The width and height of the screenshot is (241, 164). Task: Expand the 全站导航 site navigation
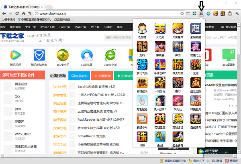pyautogui.click(x=229, y=27)
